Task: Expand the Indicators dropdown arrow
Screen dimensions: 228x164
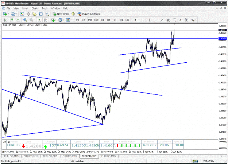Action: (x=56, y=20)
